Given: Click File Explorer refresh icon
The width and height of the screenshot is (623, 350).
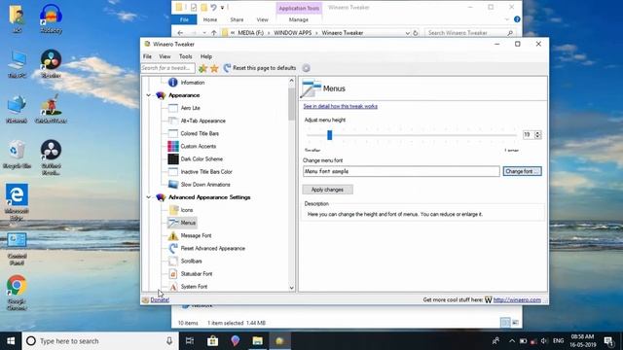Looking at the screenshot, I should click(x=416, y=33).
